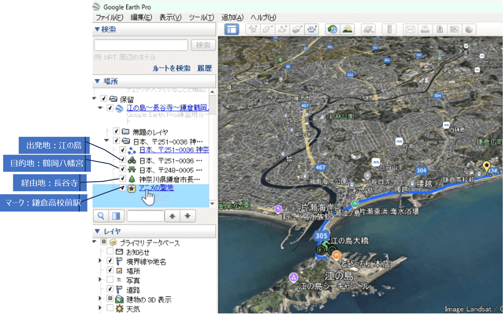
Task: Show historical imagery with clock icon
Action: (332, 29)
